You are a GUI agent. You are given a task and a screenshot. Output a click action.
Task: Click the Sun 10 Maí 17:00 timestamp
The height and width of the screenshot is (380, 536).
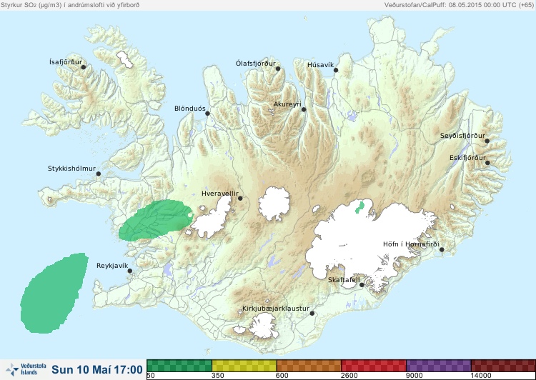click(x=97, y=369)
